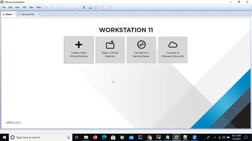Expand the power options dropdown arrow
This screenshot has height=141, width=252.
[51, 7]
